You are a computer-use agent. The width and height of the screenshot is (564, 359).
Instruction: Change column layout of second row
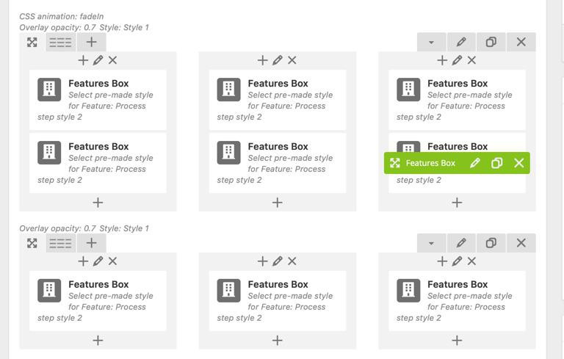(60, 243)
